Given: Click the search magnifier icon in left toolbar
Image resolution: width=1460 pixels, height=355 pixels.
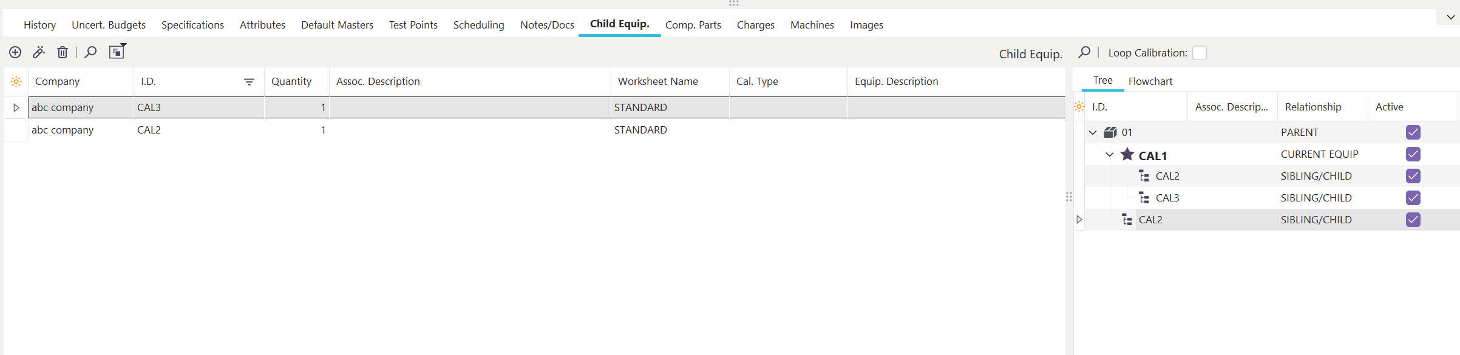Looking at the screenshot, I should pyautogui.click(x=90, y=53).
